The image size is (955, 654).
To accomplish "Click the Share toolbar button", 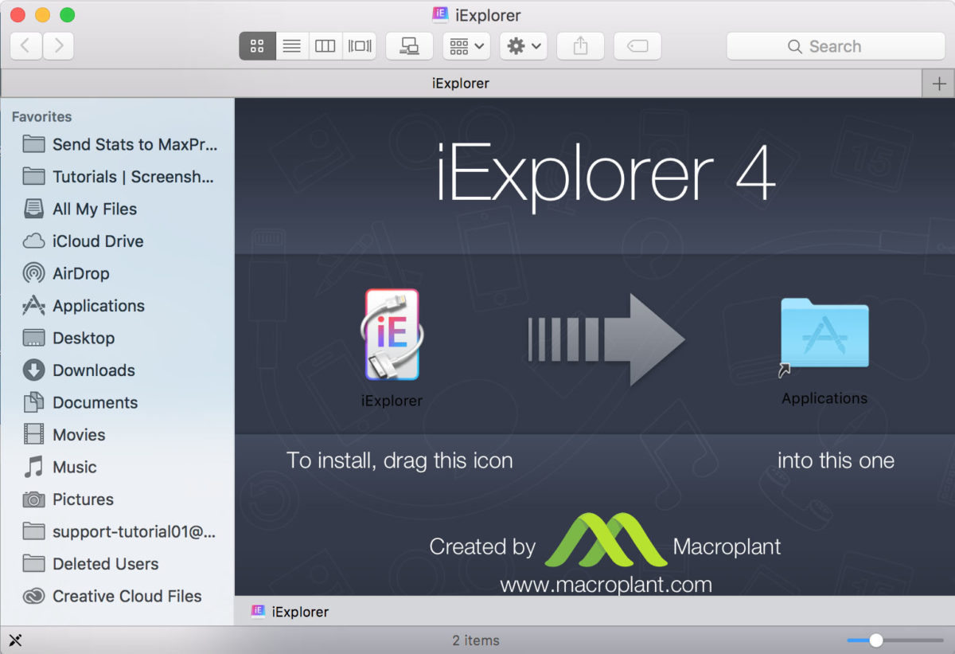I will click(580, 46).
